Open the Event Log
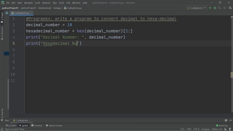Screen dimensions: 233x131 pos(222,126)
